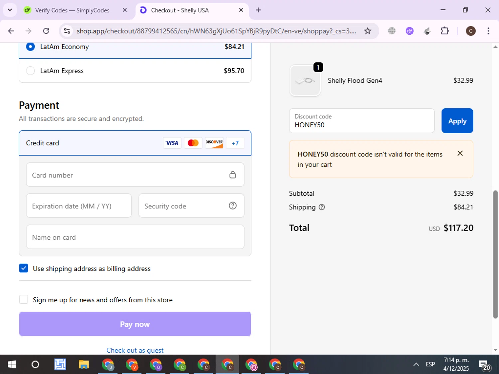
Task: Click the Discover card logo
Action: [214, 143]
